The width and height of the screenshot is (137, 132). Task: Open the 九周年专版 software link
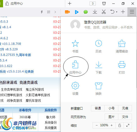point(15,55)
